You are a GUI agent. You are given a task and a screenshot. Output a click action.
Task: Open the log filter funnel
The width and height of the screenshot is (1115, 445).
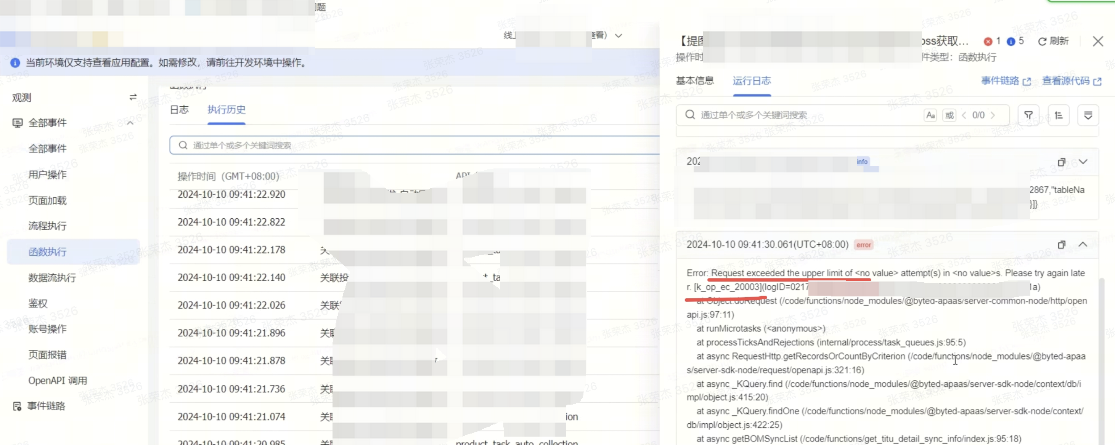pyautogui.click(x=1028, y=115)
